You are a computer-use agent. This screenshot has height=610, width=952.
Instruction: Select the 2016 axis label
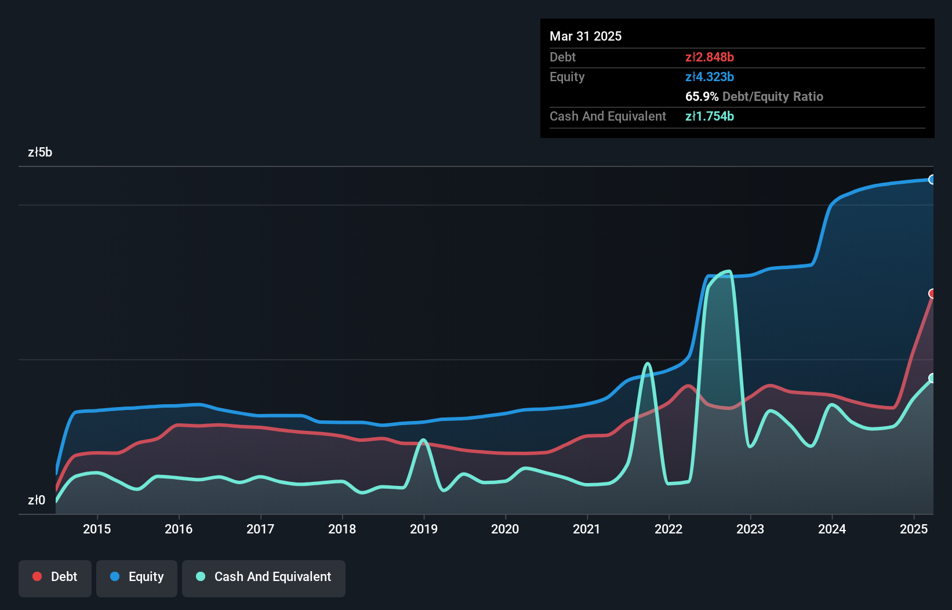pyautogui.click(x=179, y=529)
